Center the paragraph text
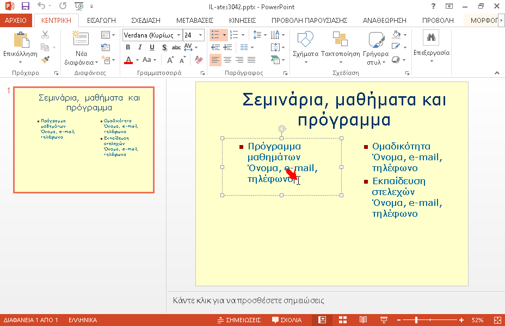 pos(227,60)
